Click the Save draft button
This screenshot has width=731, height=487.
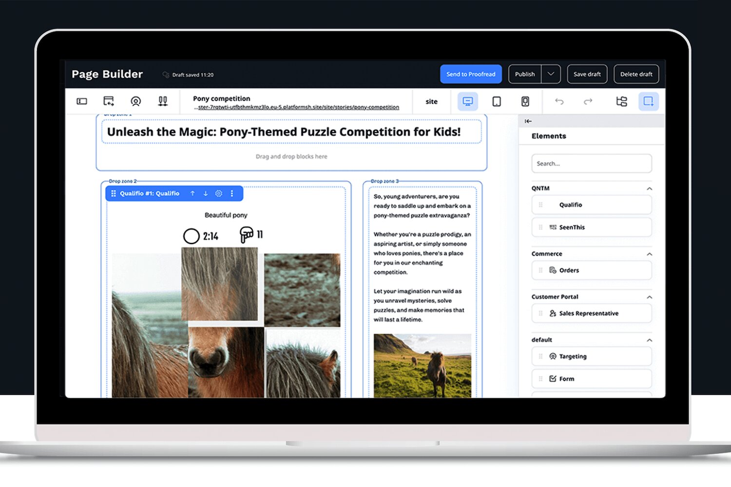[x=587, y=74]
